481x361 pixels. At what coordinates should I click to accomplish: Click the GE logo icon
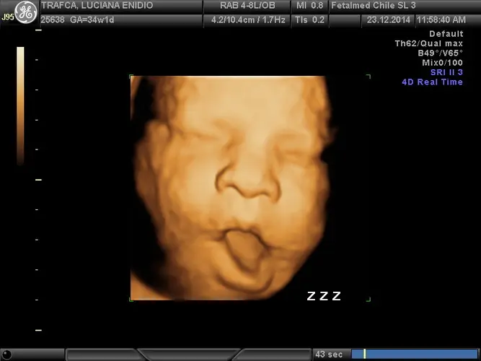tap(26, 12)
